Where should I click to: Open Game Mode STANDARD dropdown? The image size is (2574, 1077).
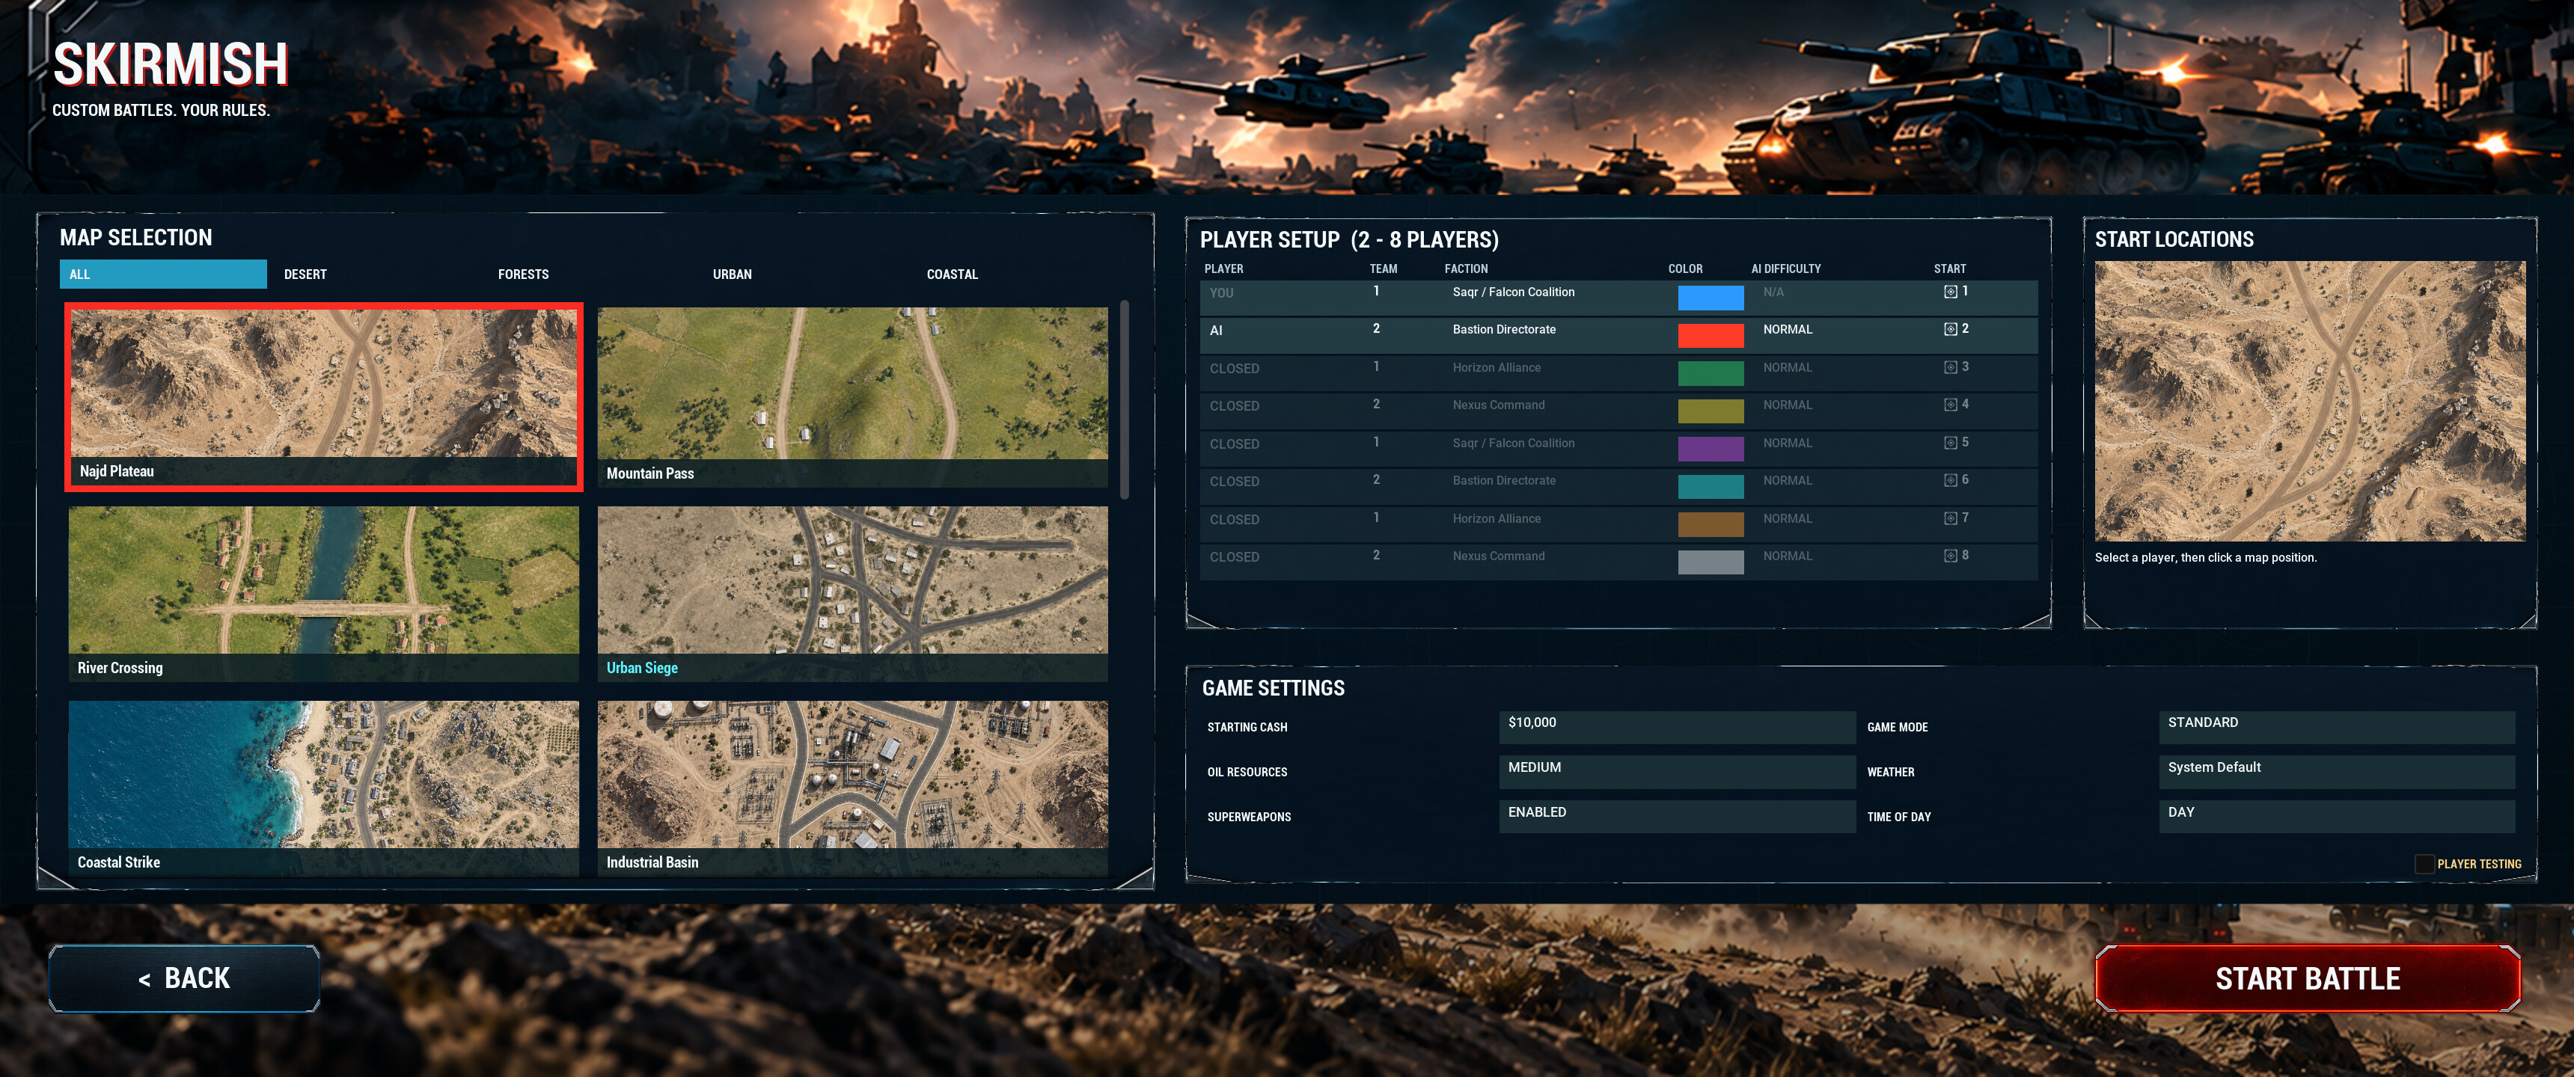coord(2336,727)
